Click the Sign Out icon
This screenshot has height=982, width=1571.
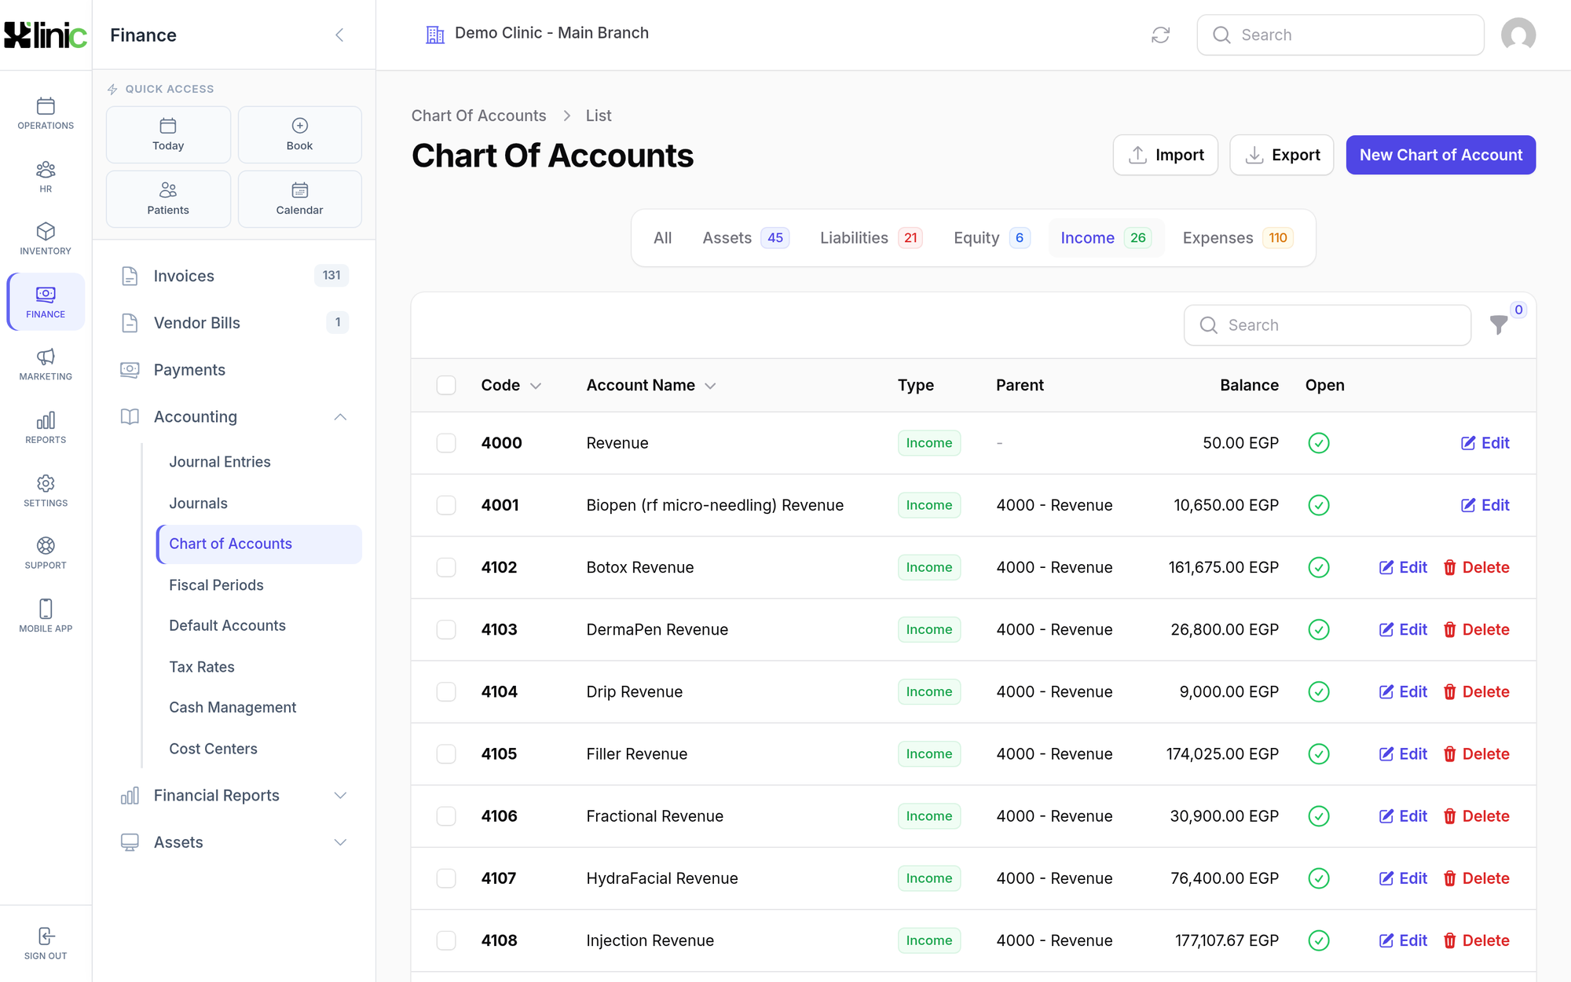click(46, 943)
